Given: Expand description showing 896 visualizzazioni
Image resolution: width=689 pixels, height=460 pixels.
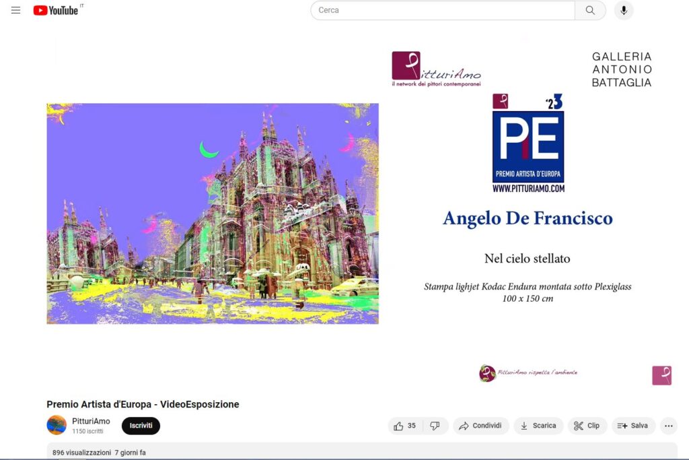Looking at the screenshot, I should [99, 453].
